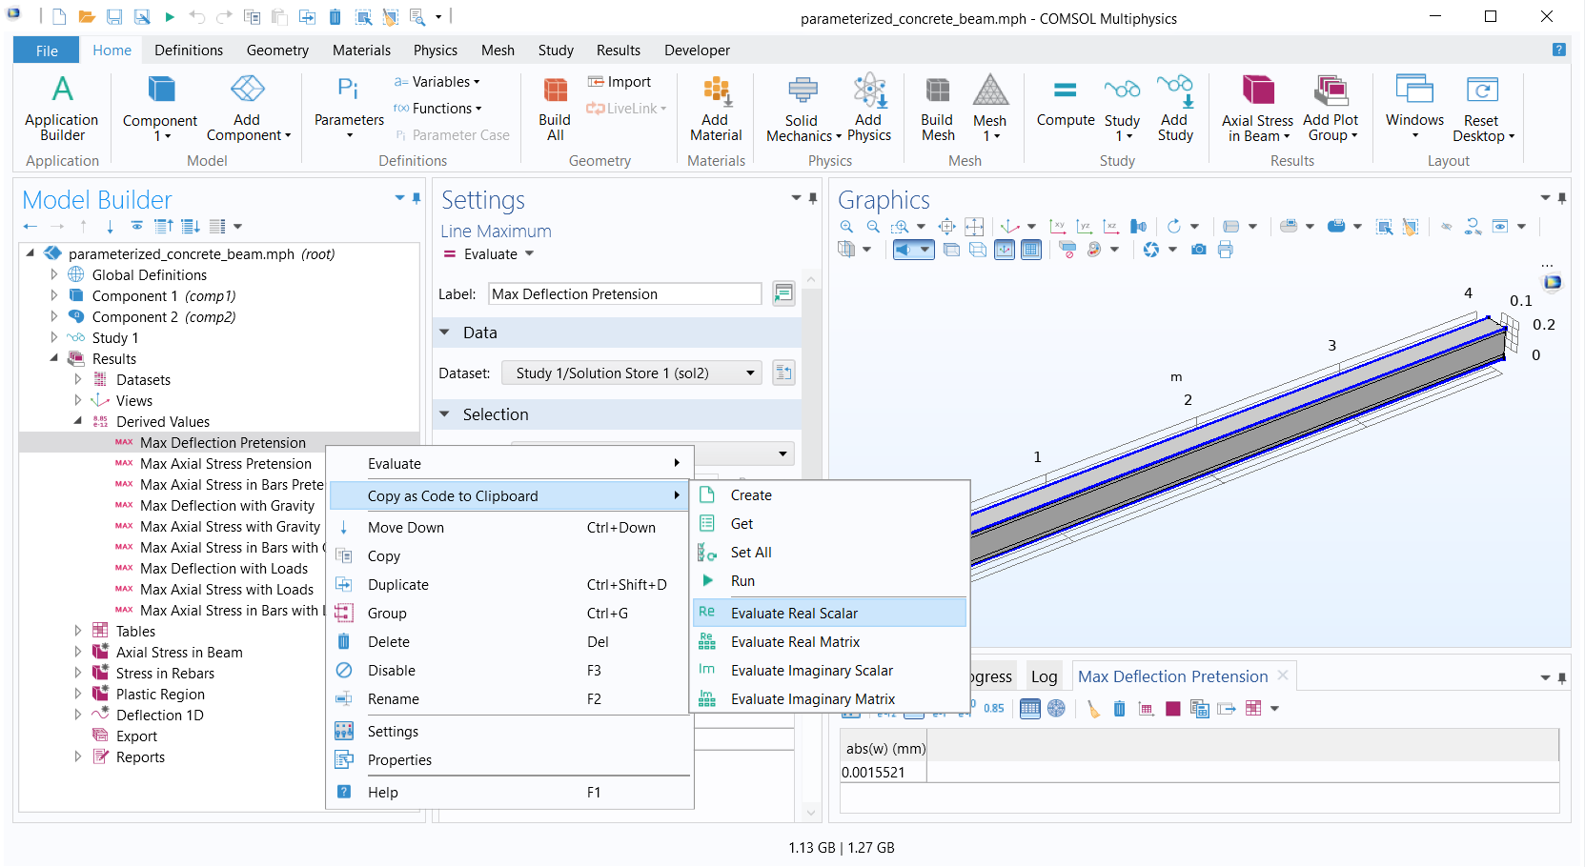
Task: Click the green Run arrow in quick access toolbar
Action: (x=170, y=17)
